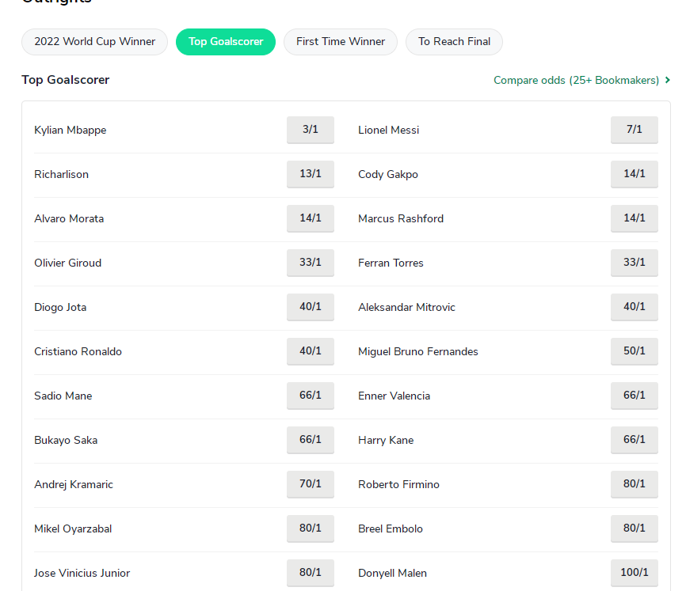Open the 2022 World Cup Winner tab

[94, 42]
